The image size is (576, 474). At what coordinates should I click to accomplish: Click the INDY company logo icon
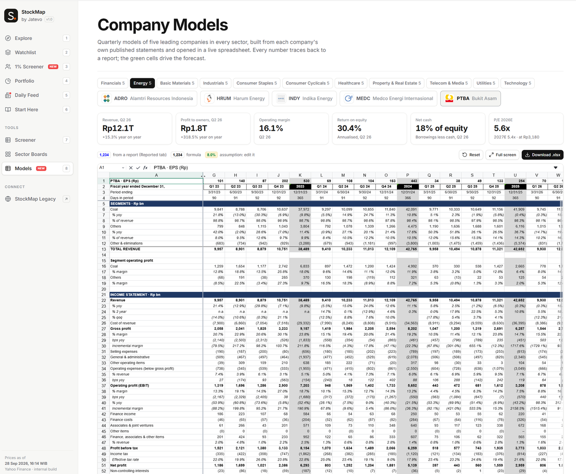281,99
